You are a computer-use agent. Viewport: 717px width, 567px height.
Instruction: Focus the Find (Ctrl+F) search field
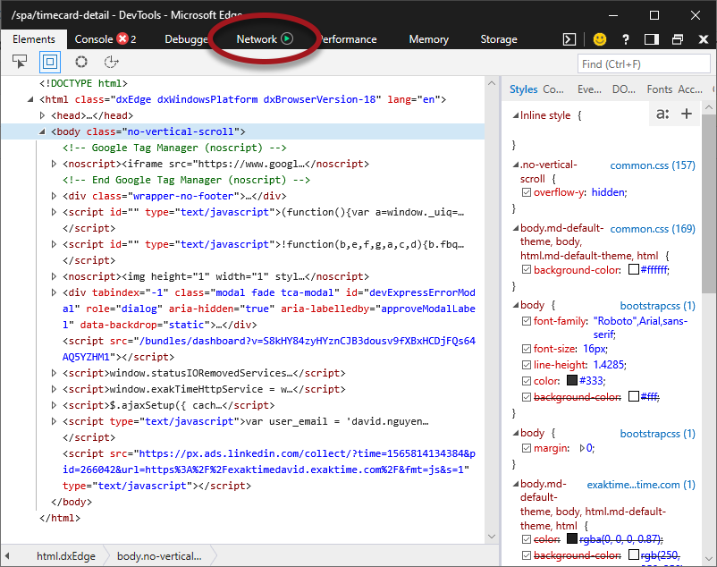point(644,64)
